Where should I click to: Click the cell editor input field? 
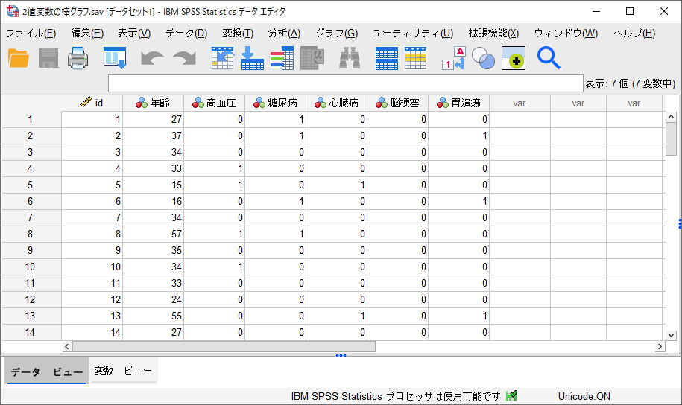coord(345,83)
